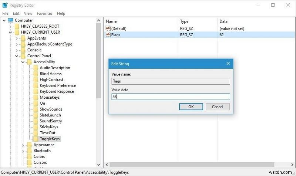Collapse the HKEY_CURRENT_USER hive

[10, 33]
